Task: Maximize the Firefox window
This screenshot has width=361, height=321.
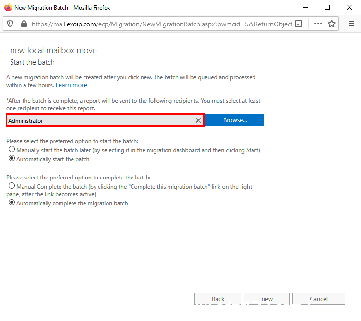Action: (x=327, y=7)
